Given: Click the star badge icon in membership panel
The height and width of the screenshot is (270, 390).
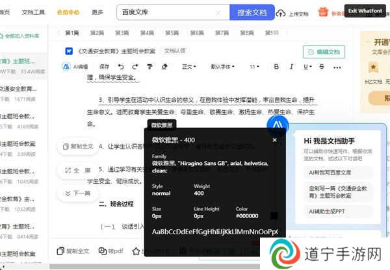Looking at the screenshot, I should (373, 67).
